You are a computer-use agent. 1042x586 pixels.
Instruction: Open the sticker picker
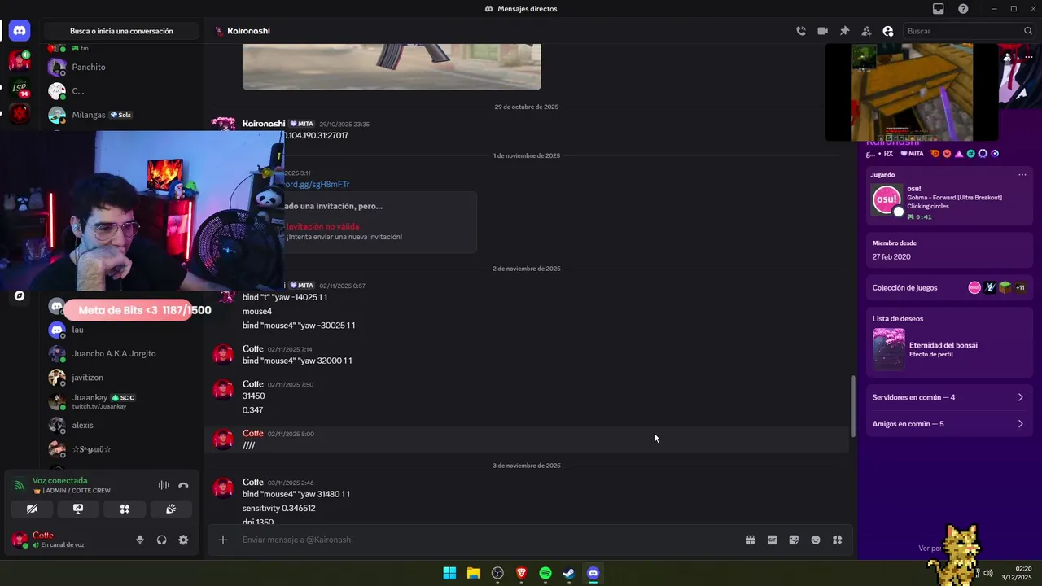coord(794,540)
